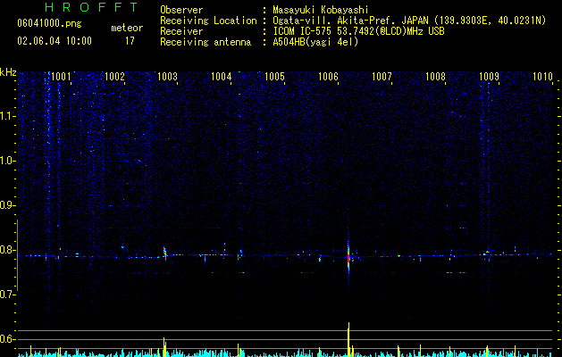Click the 1.1 kHz frequency tick label
This screenshot has width=562, height=357.
pos(8,116)
